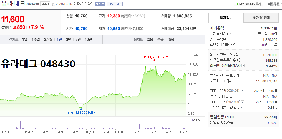This screenshot has height=139, width=282.
Task: Click the 하한가 7,550 label
Action: click(132, 29)
